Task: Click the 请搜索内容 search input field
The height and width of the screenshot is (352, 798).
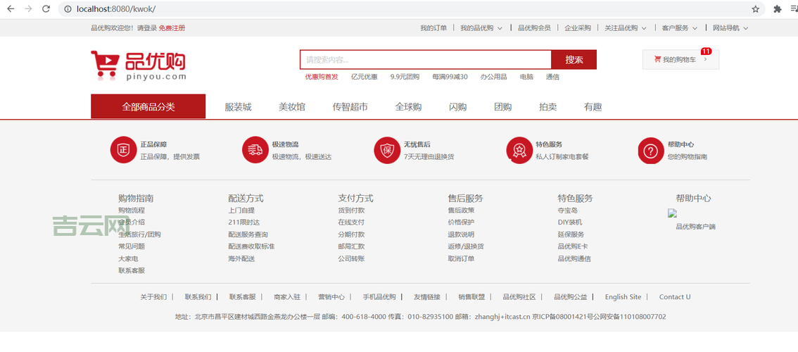Action: tap(426, 60)
